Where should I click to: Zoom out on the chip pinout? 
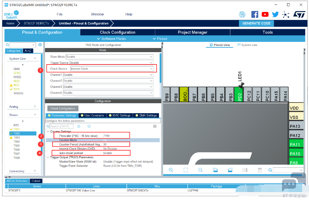(201, 170)
